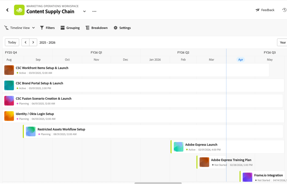Go back using the left chevron arrow
This screenshot has width=287, height=184.
point(7,10)
